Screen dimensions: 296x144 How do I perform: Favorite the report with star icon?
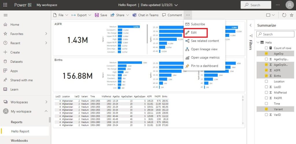pyautogui.click(x=291, y=15)
